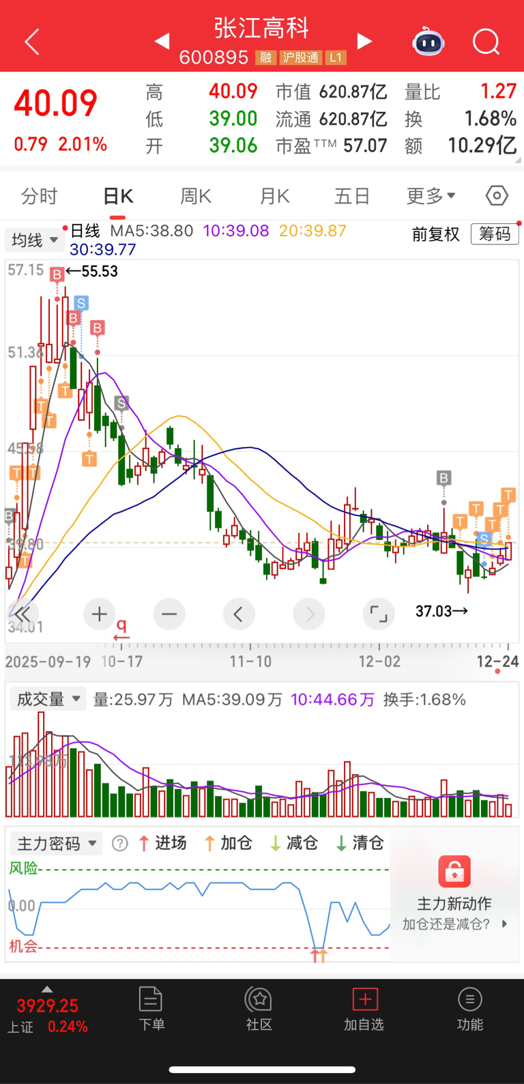
Task: Select the 日K tab
Action: (118, 197)
